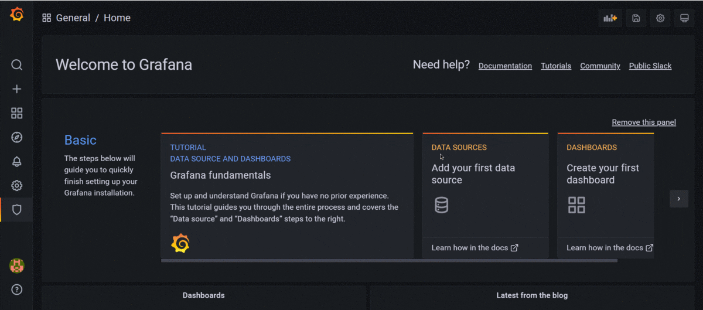Click the horizontal scrollbar below the cards
Screen dimensions: 703x310
pyautogui.click(x=389, y=260)
